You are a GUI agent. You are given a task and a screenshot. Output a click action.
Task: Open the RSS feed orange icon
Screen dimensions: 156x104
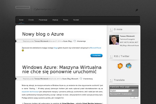pyautogui.click(x=120, y=66)
